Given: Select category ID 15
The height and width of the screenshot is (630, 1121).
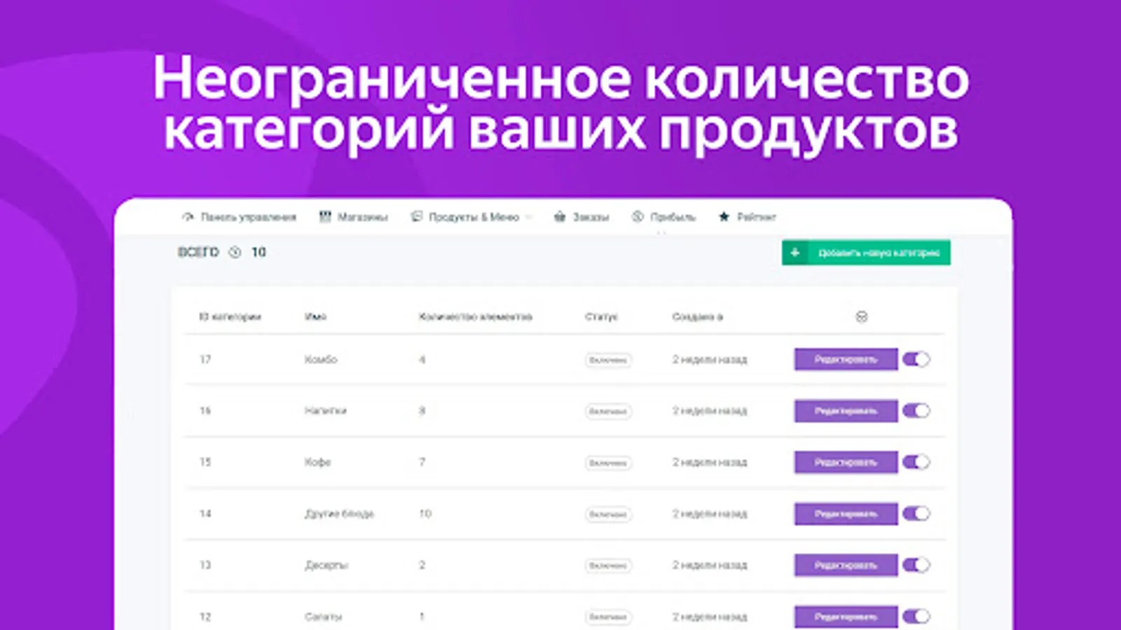Looking at the screenshot, I should point(205,462).
